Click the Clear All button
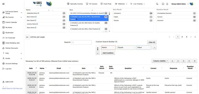 tap(152, 42)
